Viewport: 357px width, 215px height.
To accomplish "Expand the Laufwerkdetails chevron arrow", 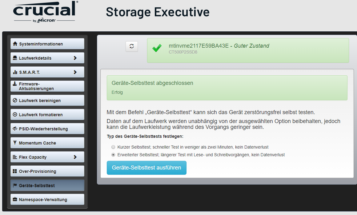I will pyautogui.click(x=75, y=58).
